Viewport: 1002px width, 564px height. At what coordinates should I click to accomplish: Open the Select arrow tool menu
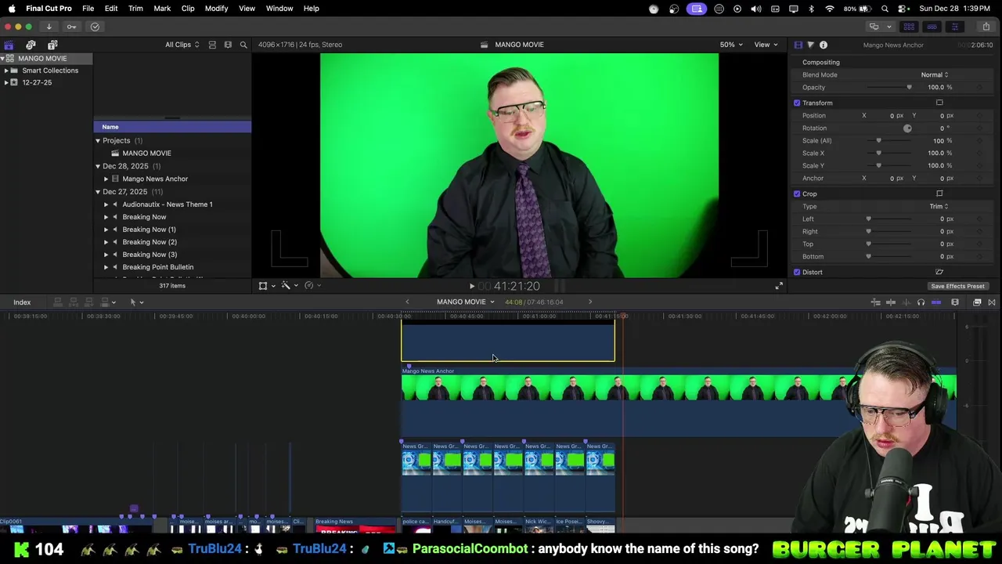pyautogui.click(x=136, y=302)
